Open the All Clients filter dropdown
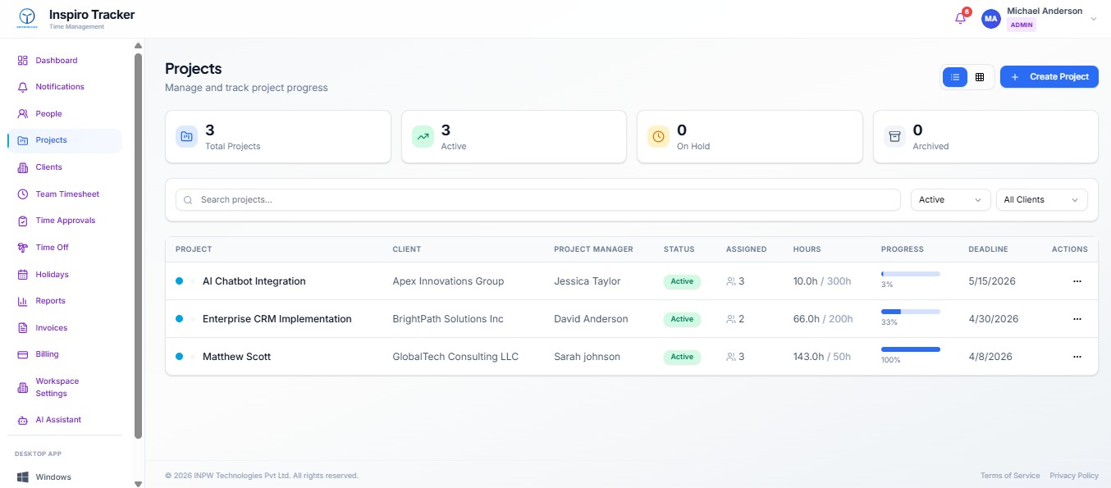1111x488 pixels. 1040,200
